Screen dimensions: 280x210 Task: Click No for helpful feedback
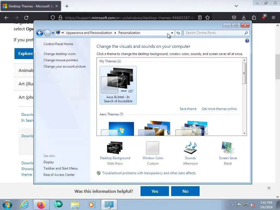click(x=185, y=191)
